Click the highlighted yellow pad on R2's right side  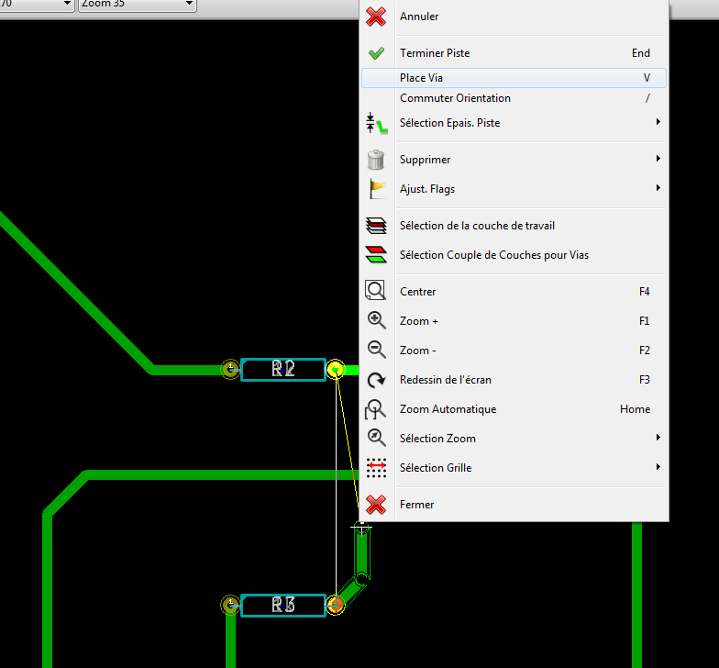(x=336, y=369)
